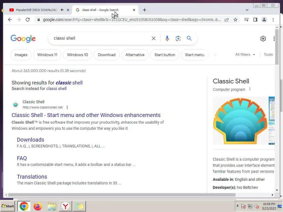Open a new tab with plus button
The width and height of the screenshot is (283, 212).
[x=144, y=10]
